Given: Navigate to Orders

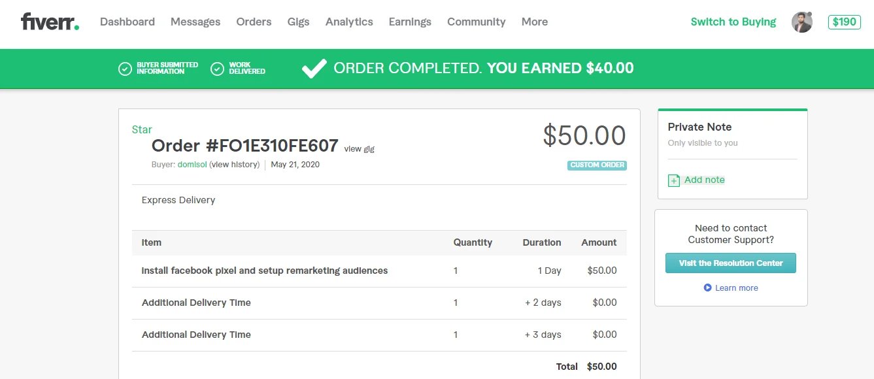Looking at the screenshot, I should [x=254, y=22].
